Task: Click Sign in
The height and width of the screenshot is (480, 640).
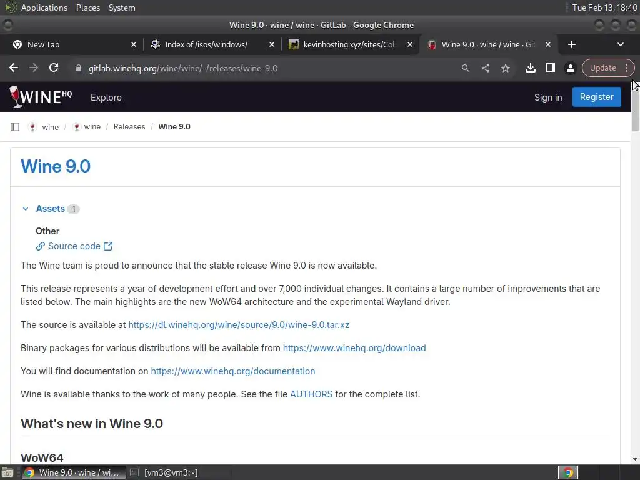Action: pos(548,97)
